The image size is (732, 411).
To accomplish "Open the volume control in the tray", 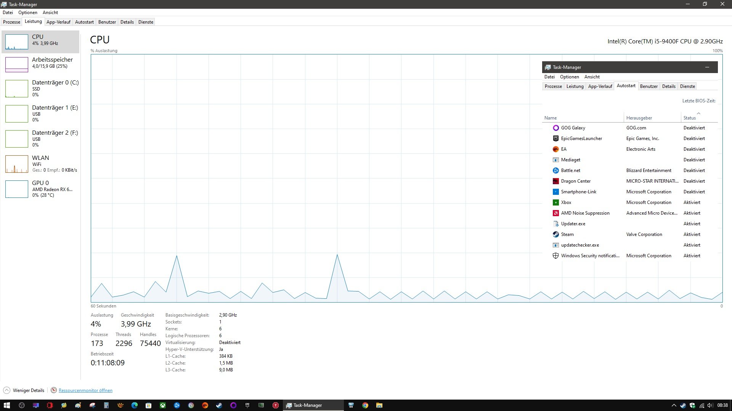I will (710, 405).
